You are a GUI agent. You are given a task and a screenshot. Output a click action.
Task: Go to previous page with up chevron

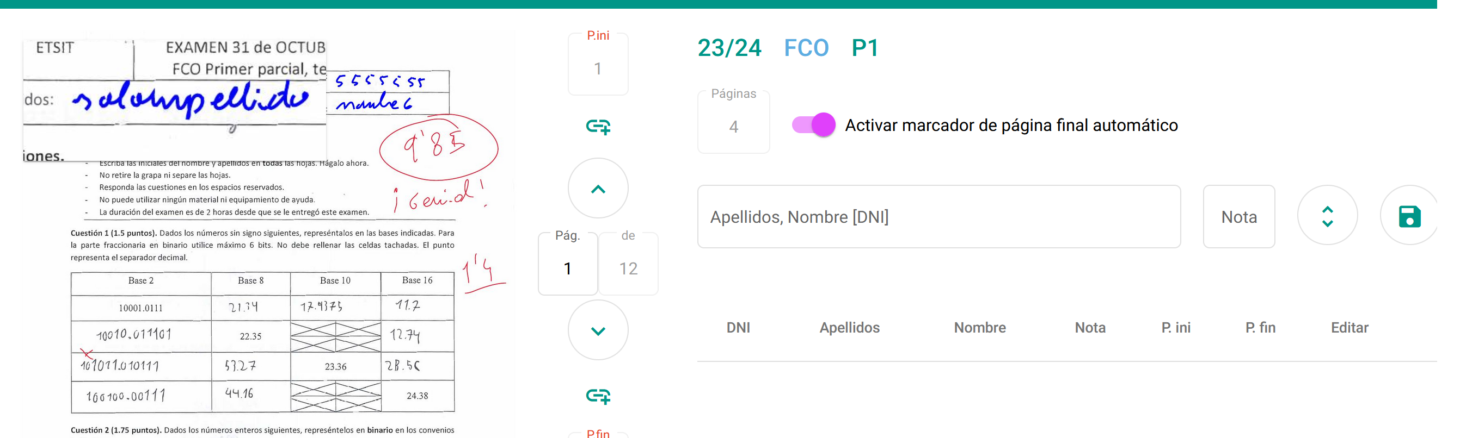click(x=598, y=189)
